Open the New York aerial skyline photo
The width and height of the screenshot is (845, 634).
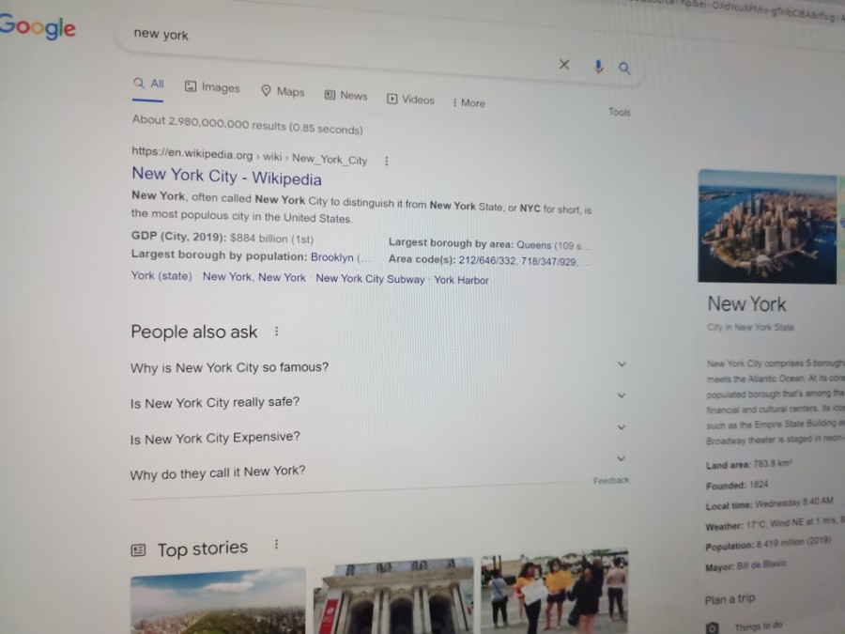tap(767, 226)
